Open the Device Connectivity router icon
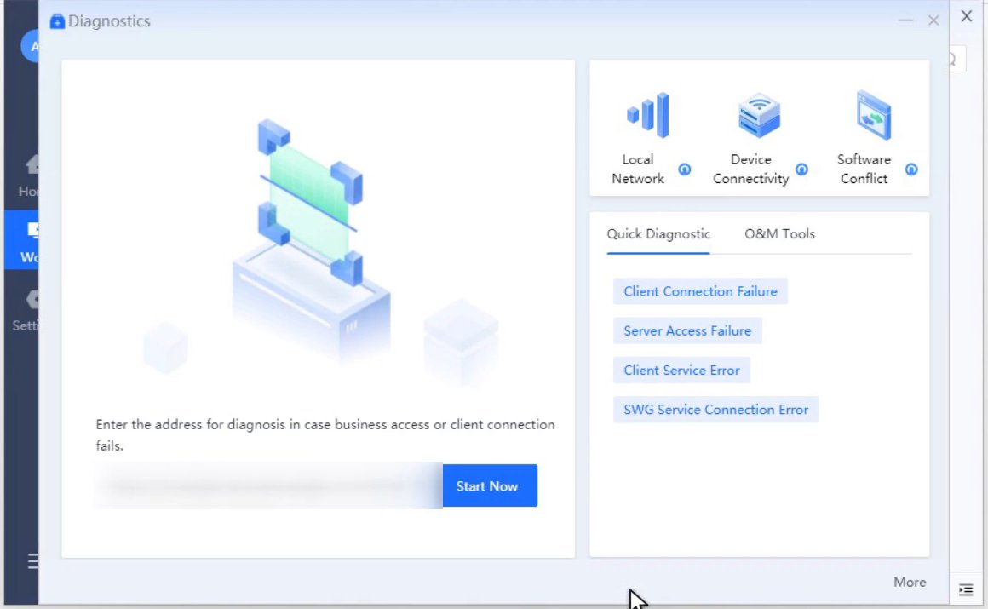Screen dimensions: 988x609 [x=759, y=115]
